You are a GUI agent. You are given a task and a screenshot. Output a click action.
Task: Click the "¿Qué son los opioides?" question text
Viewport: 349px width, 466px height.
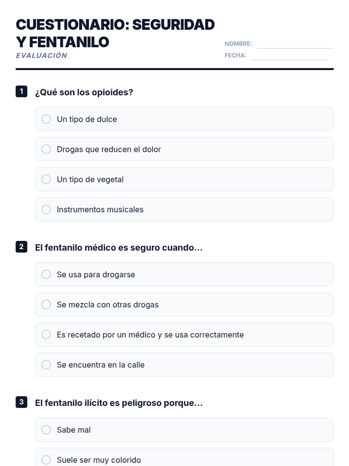(x=84, y=92)
